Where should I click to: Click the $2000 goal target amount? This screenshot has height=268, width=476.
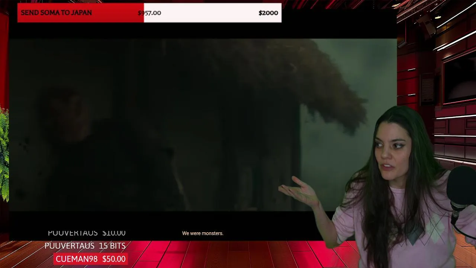coord(268,13)
